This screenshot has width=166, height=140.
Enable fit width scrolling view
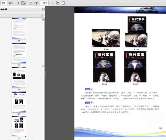point(58,3)
